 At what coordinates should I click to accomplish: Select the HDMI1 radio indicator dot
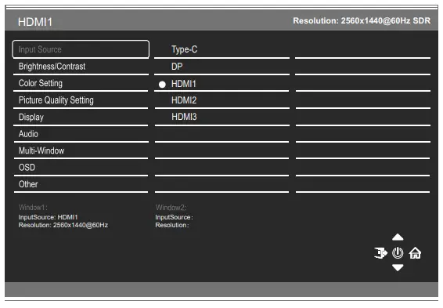[x=162, y=85]
